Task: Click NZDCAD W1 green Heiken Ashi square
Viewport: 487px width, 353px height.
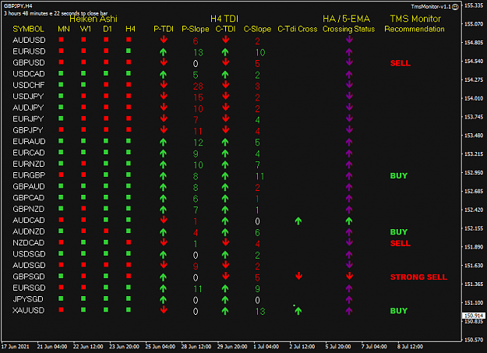Action: point(83,242)
